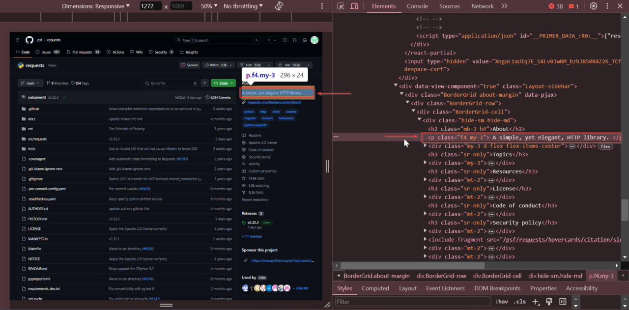Toggle the computed styles sidebar icon
The width and height of the screenshot is (629, 310).
pos(563,302)
